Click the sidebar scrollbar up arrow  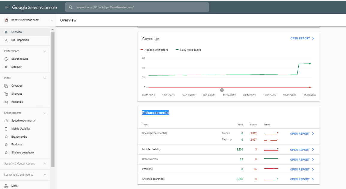coord(52,29)
